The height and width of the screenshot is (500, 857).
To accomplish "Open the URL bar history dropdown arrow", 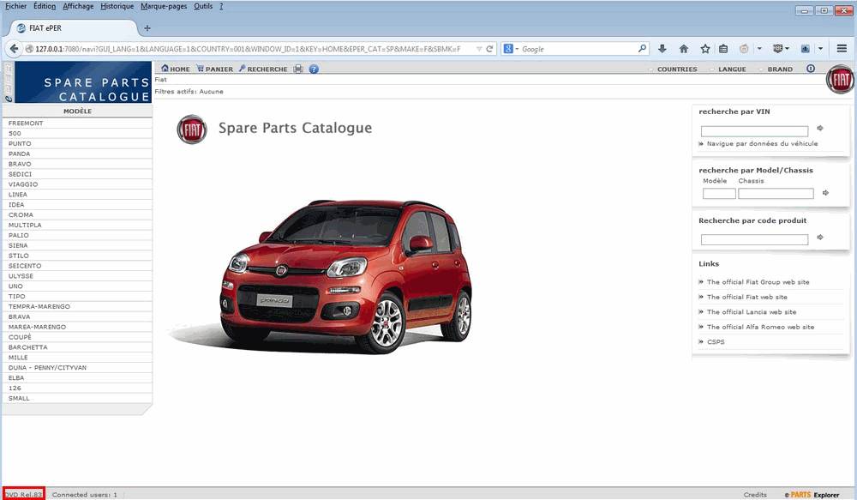I will (x=479, y=49).
